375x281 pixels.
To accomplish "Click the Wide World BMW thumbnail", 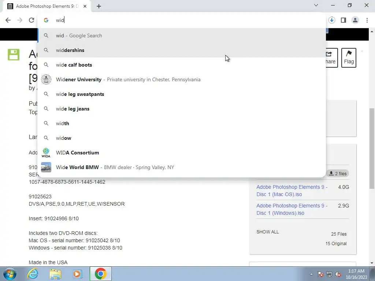I will (46, 167).
